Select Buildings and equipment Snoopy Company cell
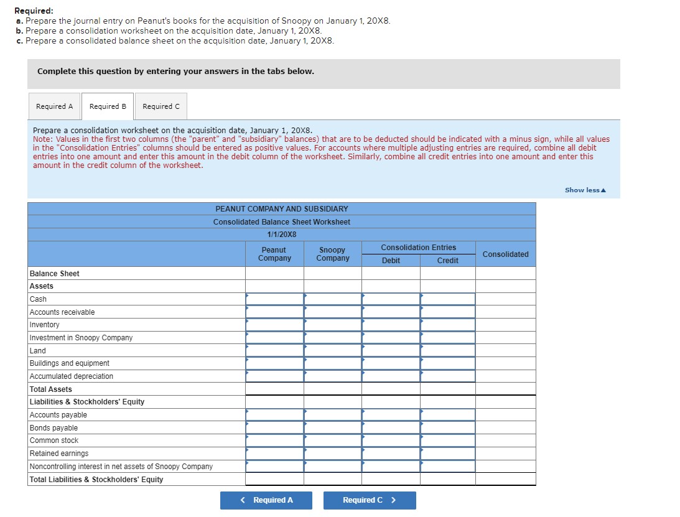This screenshot has width=680, height=517. pyautogui.click(x=333, y=363)
